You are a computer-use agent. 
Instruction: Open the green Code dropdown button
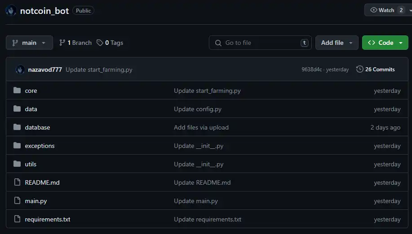click(385, 43)
